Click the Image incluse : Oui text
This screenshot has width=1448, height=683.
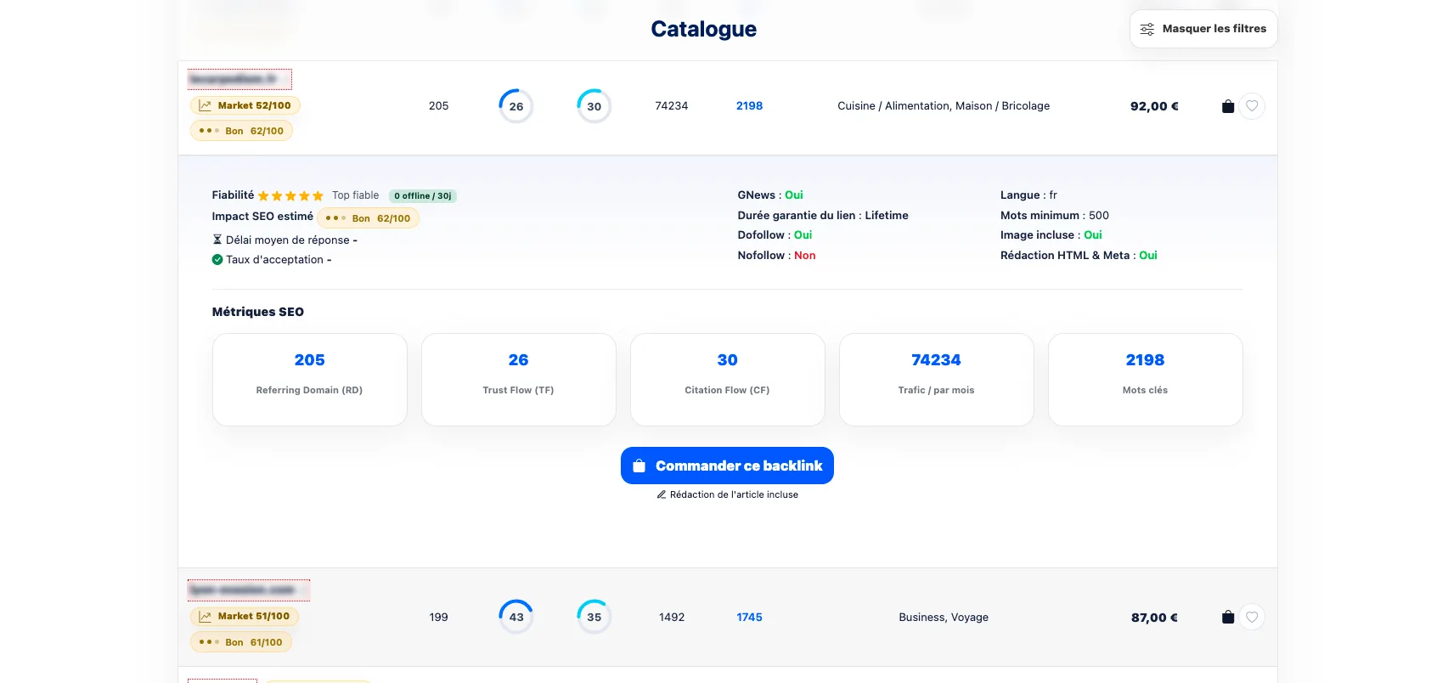1051,235
